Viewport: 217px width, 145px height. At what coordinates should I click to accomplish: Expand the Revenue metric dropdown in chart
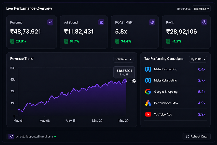tap(123, 59)
